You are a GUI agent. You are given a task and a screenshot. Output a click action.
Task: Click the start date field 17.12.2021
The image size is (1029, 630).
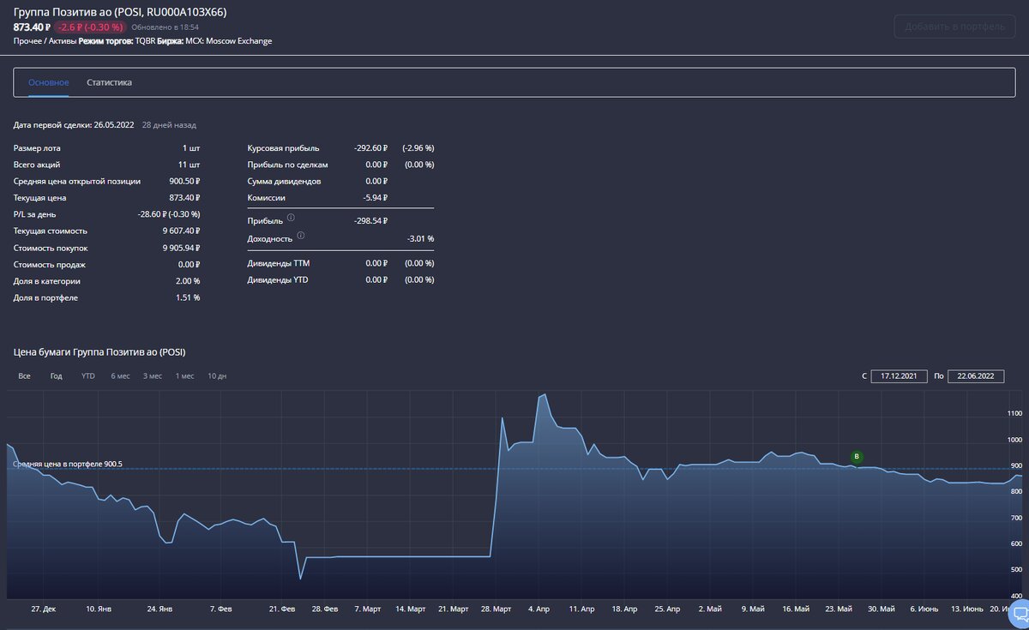click(x=899, y=376)
